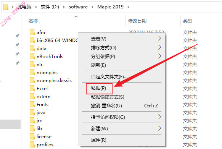Open chevron dropdown after Maple 2019 in path

[128, 7]
